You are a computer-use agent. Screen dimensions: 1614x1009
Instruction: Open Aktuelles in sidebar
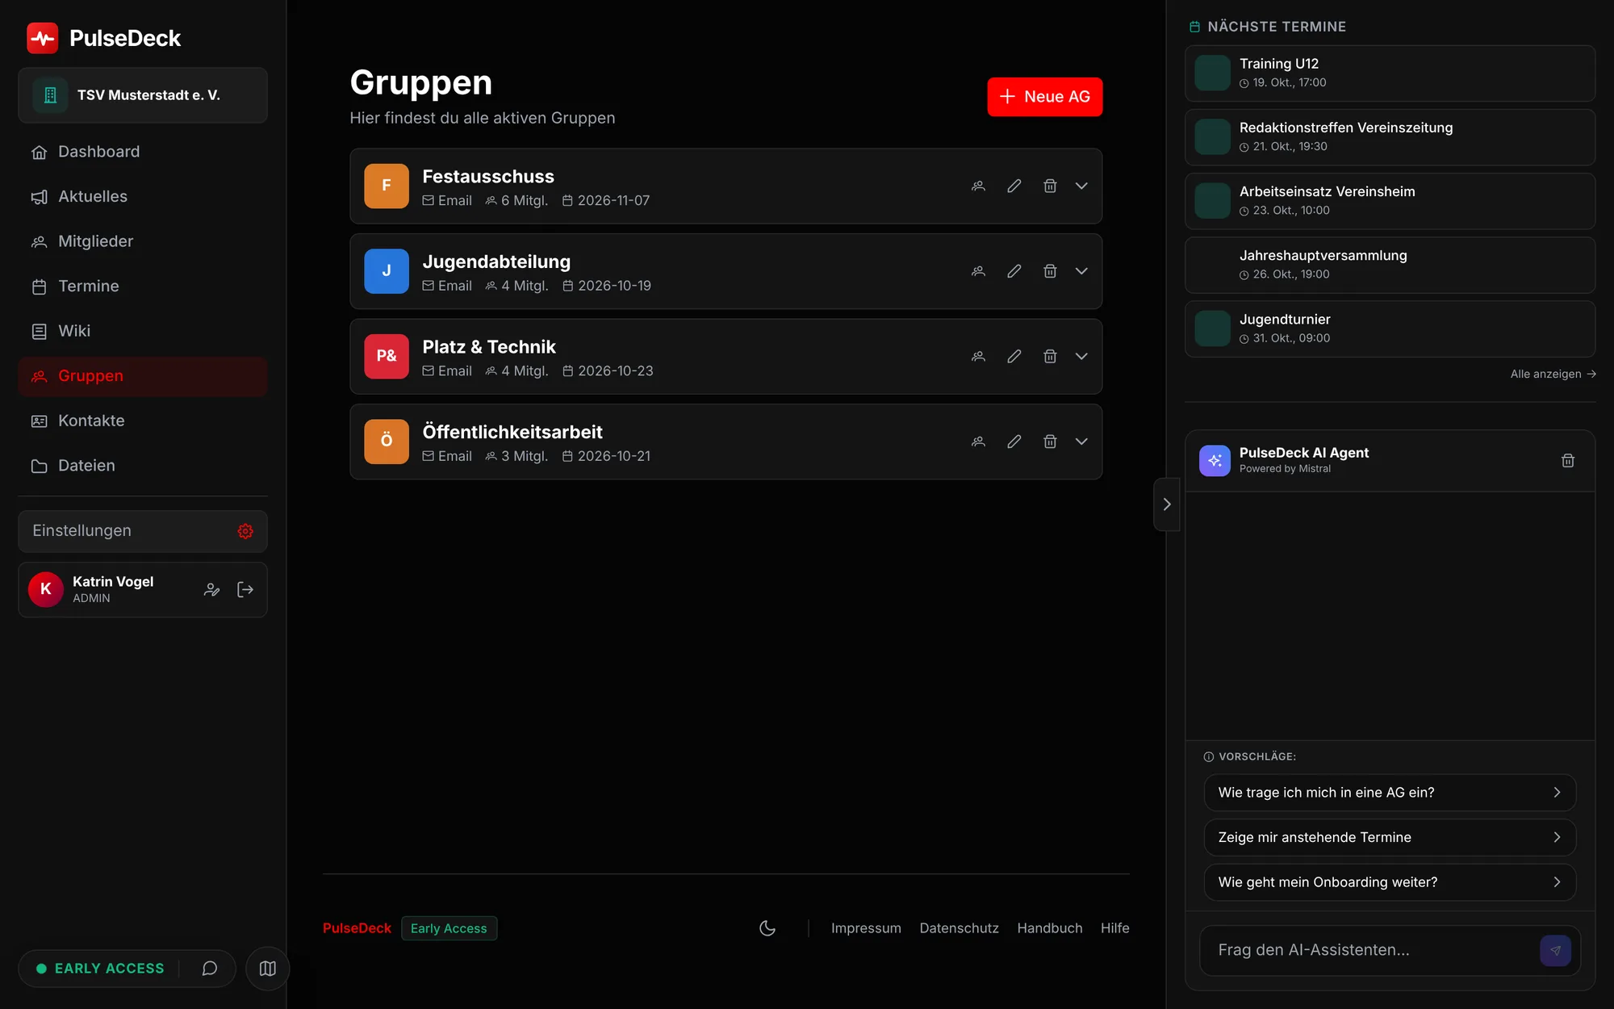143,197
